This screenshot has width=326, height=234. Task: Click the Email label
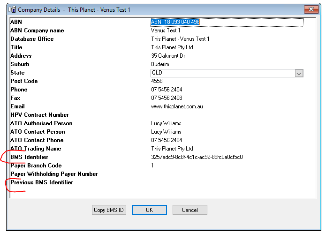[18, 106]
